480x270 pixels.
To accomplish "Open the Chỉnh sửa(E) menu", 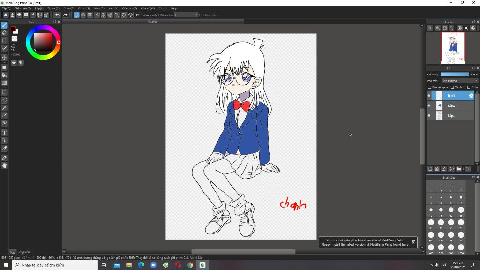I will click(22, 8).
